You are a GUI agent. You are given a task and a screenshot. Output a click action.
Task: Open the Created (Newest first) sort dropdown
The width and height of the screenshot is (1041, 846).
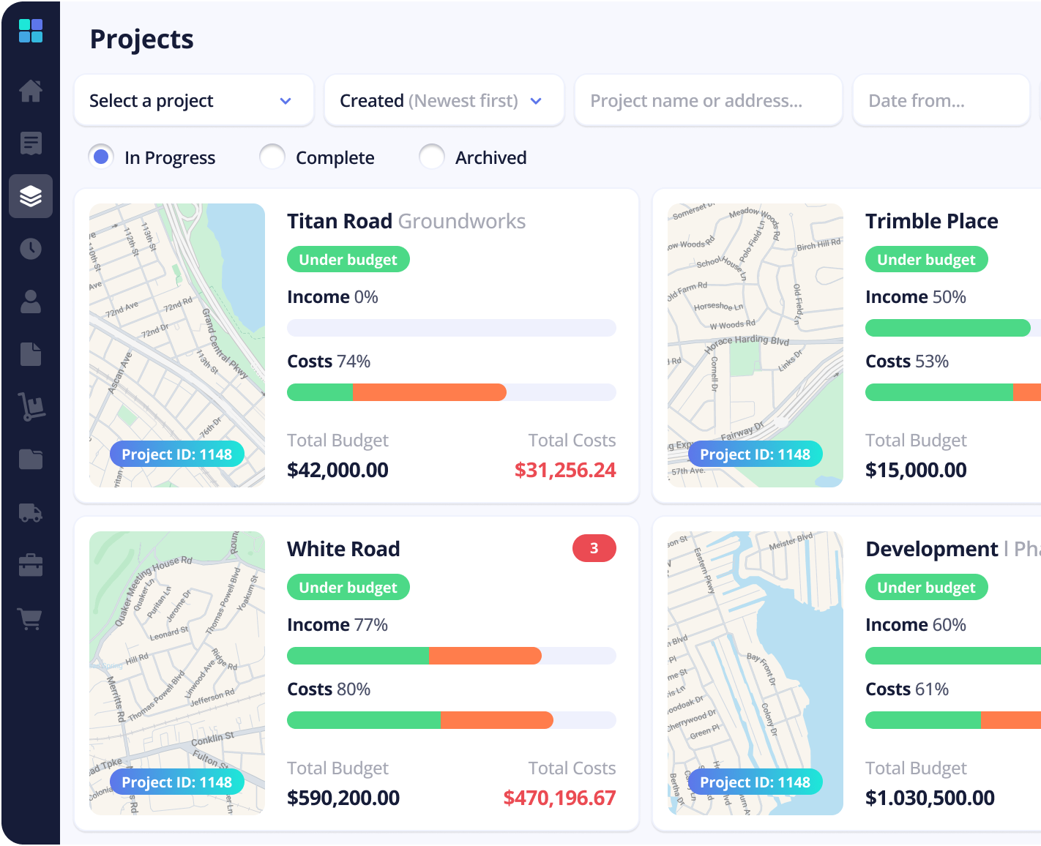444,100
